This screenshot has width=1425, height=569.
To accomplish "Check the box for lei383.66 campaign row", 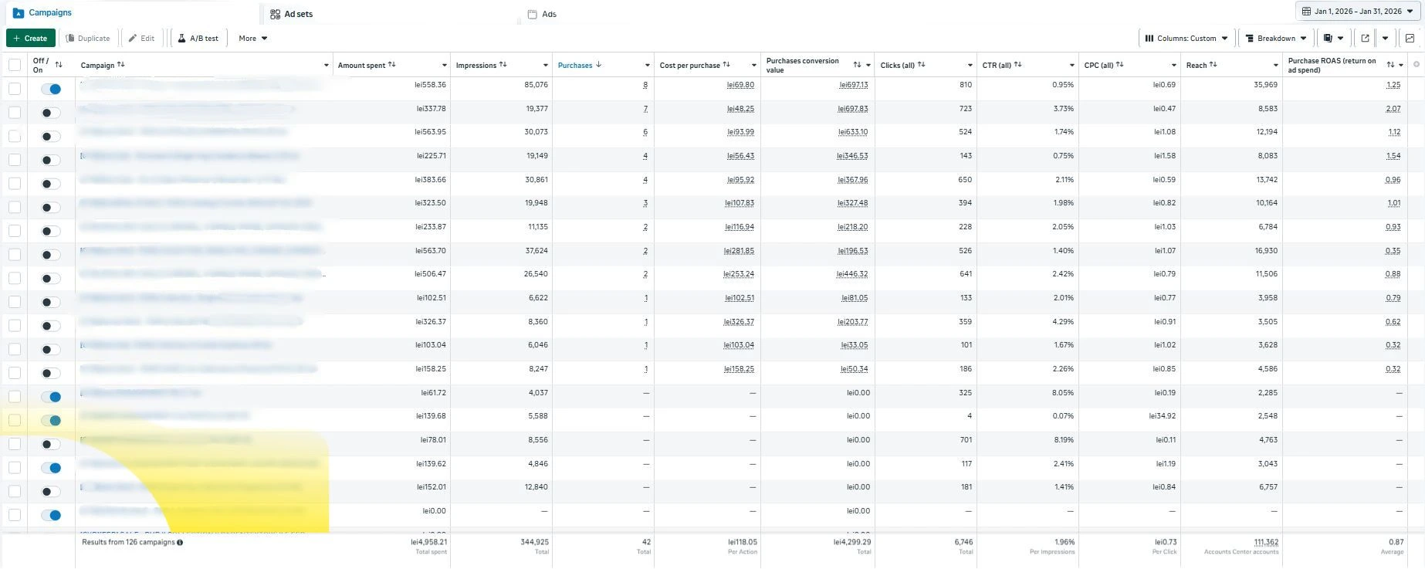I will [x=15, y=184].
